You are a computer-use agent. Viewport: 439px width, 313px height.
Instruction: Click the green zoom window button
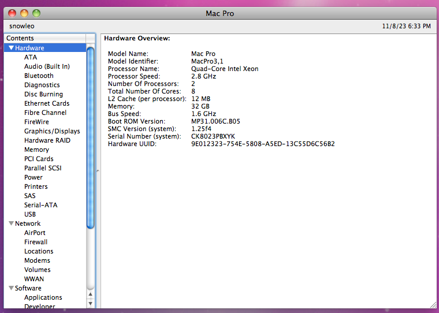tap(36, 13)
